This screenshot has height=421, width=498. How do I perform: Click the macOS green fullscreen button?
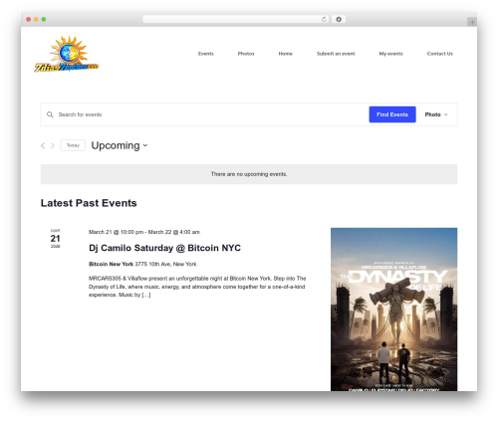[44, 19]
